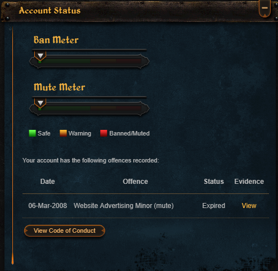Click the Date column header
Image resolution: width=278 pixels, height=271 pixels.
pos(47,182)
